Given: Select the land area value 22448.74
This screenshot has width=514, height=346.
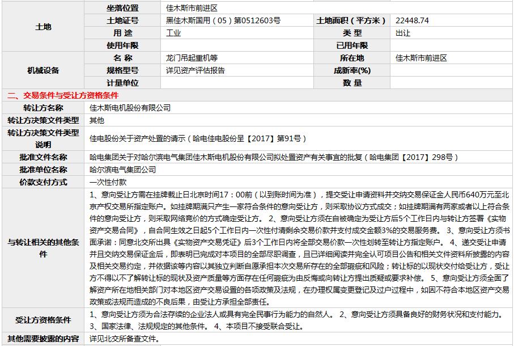Looking at the screenshot, I should click(x=413, y=20).
